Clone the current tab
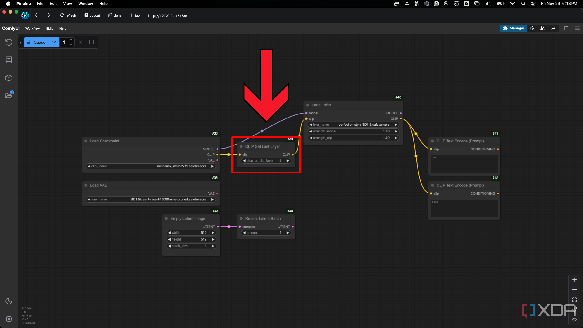 (115, 15)
